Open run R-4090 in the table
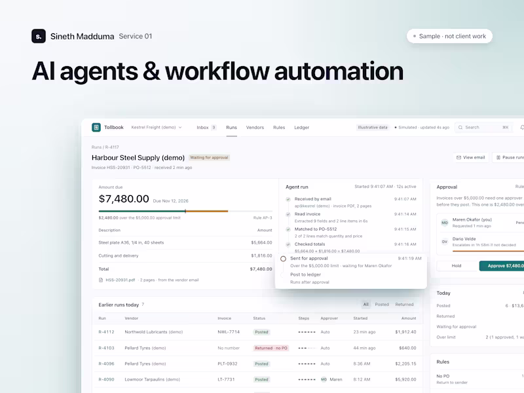 coord(106,380)
